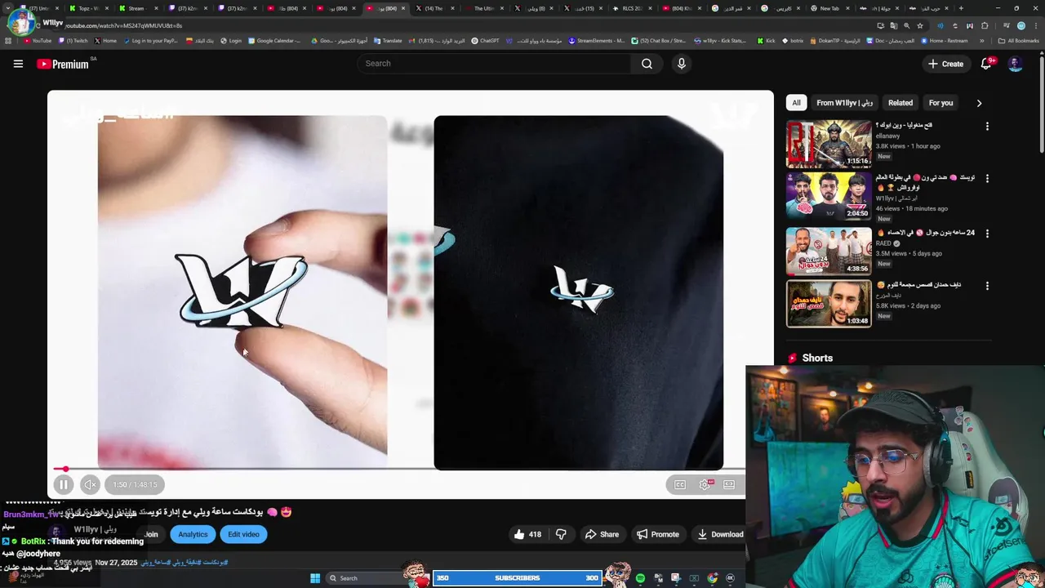This screenshot has width=1045, height=588.
Task: Open the account avatar menu
Action: (x=1015, y=64)
